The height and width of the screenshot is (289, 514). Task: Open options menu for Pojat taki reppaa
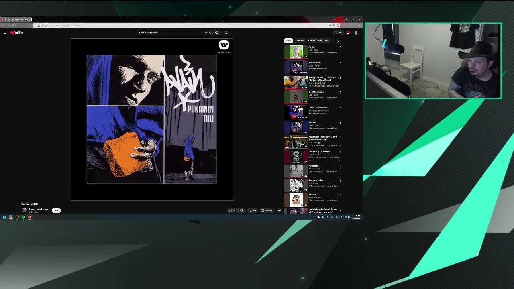[x=340, y=92]
